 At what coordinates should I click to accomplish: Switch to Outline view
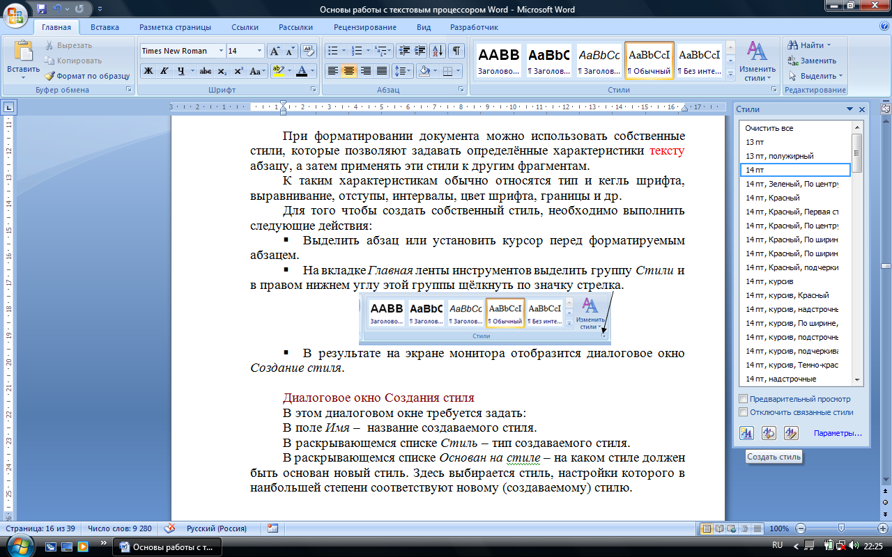click(745, 528)
